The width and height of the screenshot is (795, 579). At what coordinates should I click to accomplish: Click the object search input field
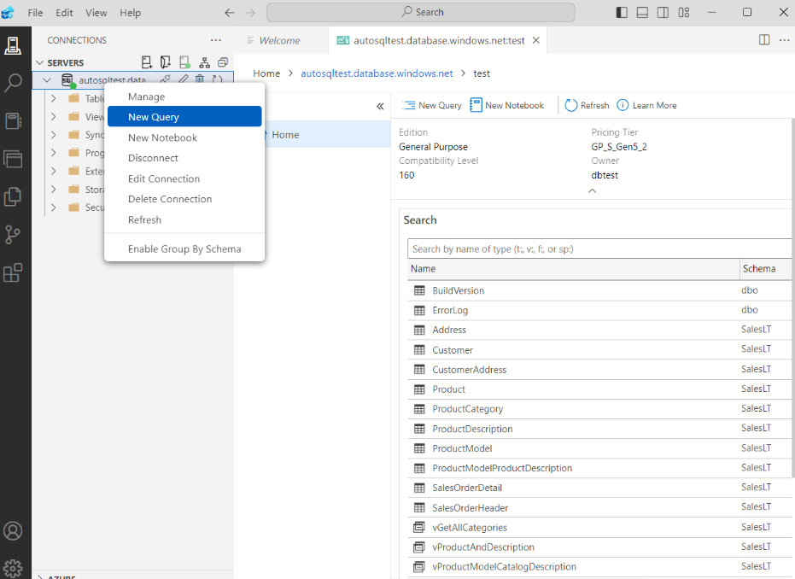point(598,249)
